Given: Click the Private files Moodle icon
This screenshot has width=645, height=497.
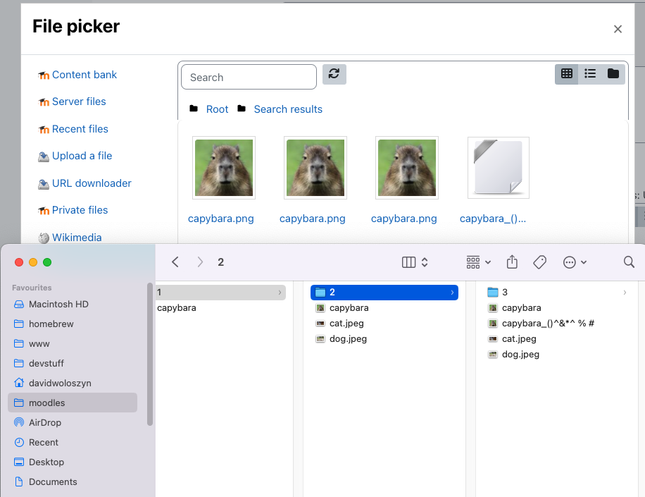Looking at the screenshot, I should point(44,211).
